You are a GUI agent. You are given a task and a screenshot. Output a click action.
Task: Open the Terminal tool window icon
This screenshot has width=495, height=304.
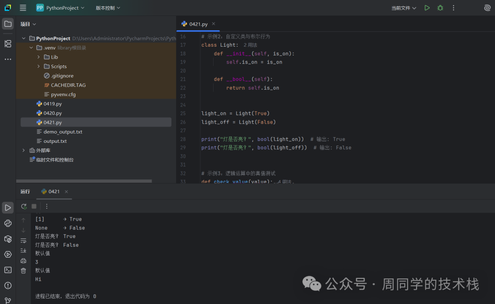pyautogui.click(x=8, y=270)
